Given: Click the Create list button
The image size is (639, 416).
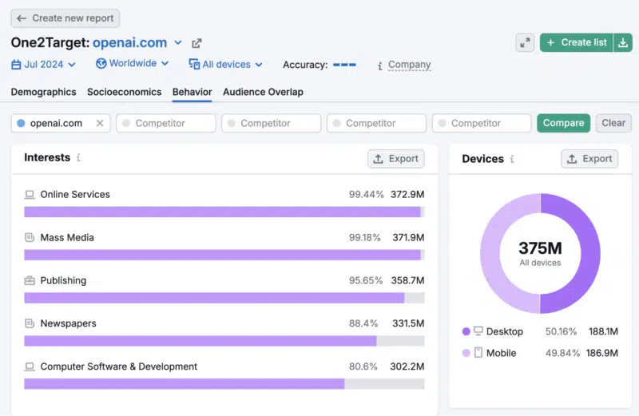Looking at the screenshot, I should (x=577, y=42).
